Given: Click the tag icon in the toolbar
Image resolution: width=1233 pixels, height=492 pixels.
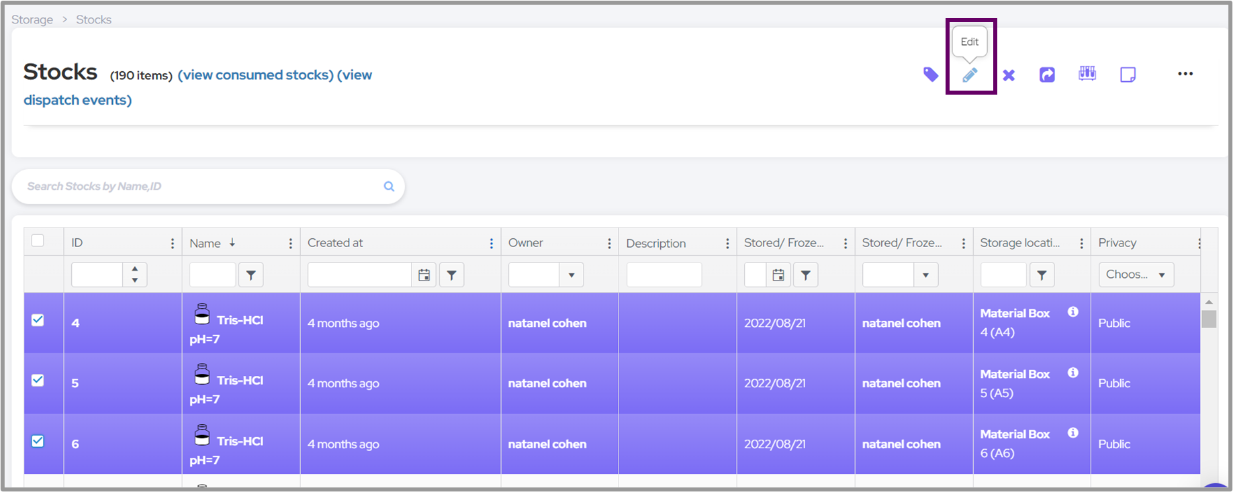Looking at the screenshot, I should coord(930,75).
